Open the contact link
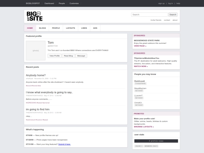 click(x=167, y=20)
